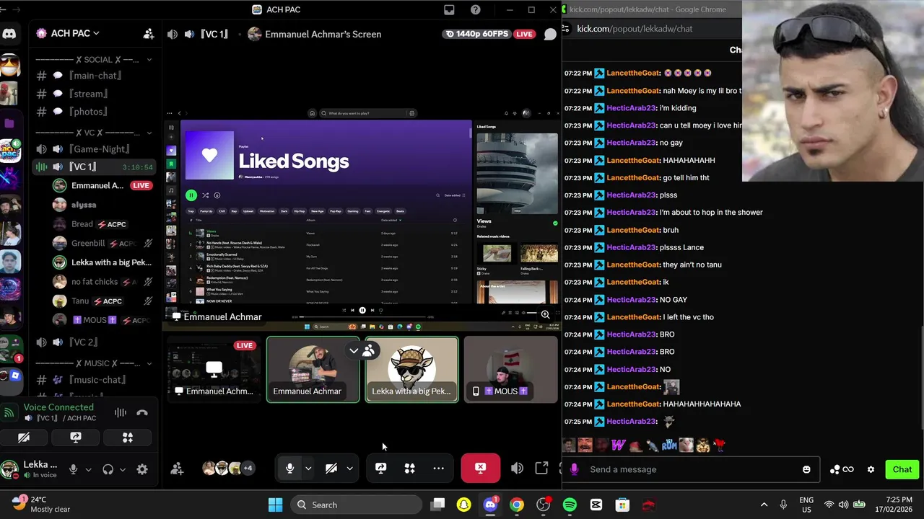Open Chrome from Windows taskbar
Viewport: 924px width, 519px height.
(516, 505)
